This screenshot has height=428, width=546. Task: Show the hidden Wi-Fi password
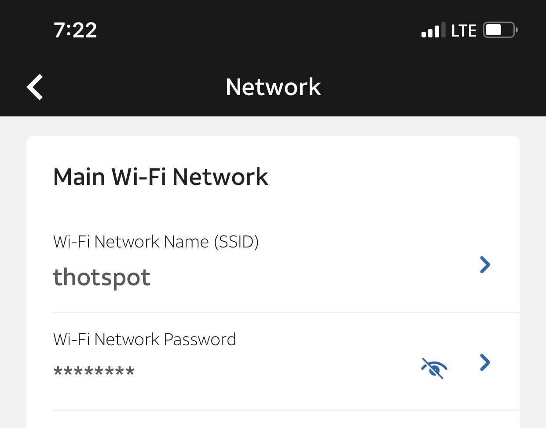click(x=434, y=368)
